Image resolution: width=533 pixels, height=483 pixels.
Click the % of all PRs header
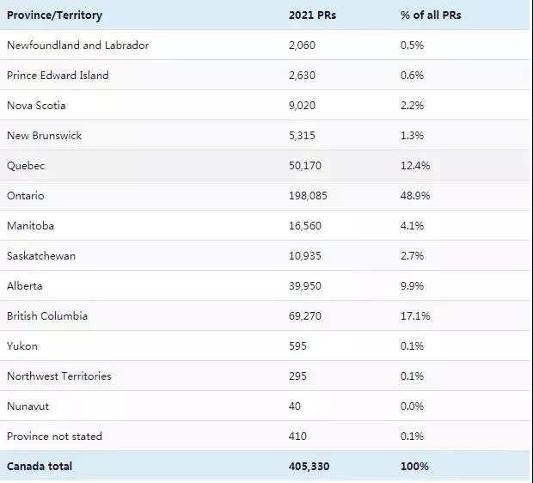[x=431, y=15]
